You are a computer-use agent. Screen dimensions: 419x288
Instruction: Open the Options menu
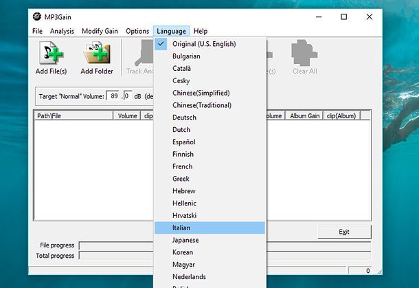click(137, 31)
